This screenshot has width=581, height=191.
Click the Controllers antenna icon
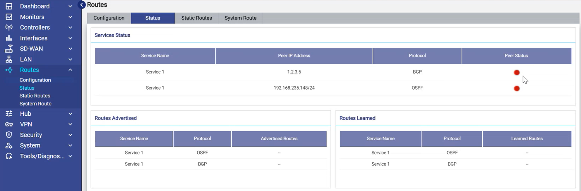[9, 27]
